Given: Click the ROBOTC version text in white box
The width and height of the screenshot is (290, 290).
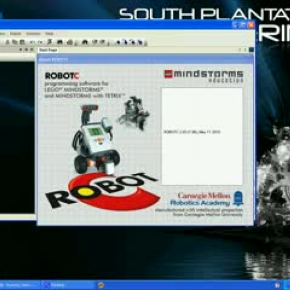Looking at the screenshot, I should [x=192, y=132].
